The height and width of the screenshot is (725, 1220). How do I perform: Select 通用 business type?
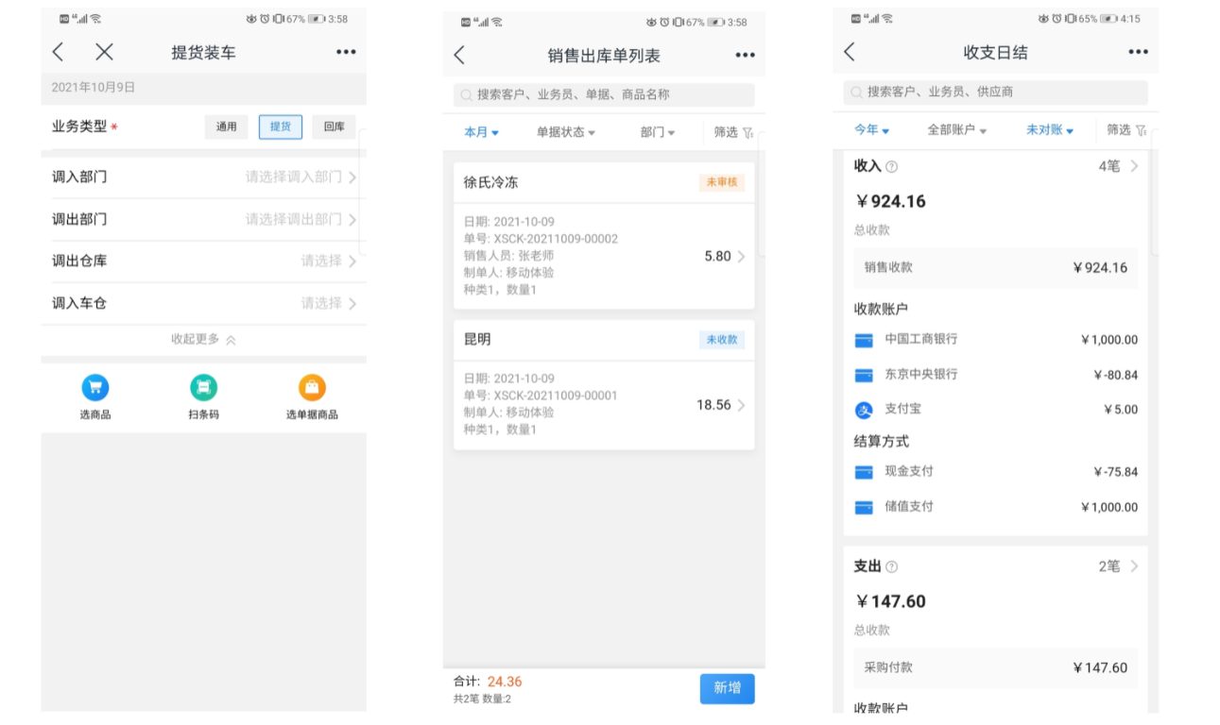click(227, 126)
